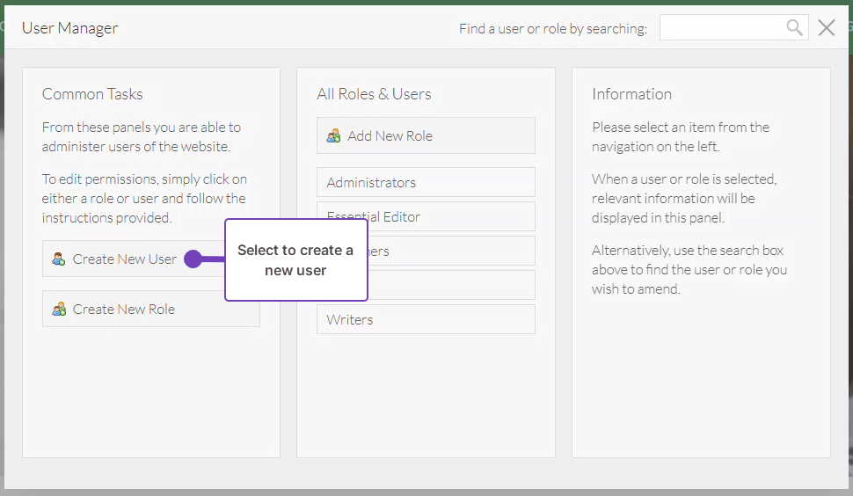Click the Information panel heading

[x=631, y=94]
